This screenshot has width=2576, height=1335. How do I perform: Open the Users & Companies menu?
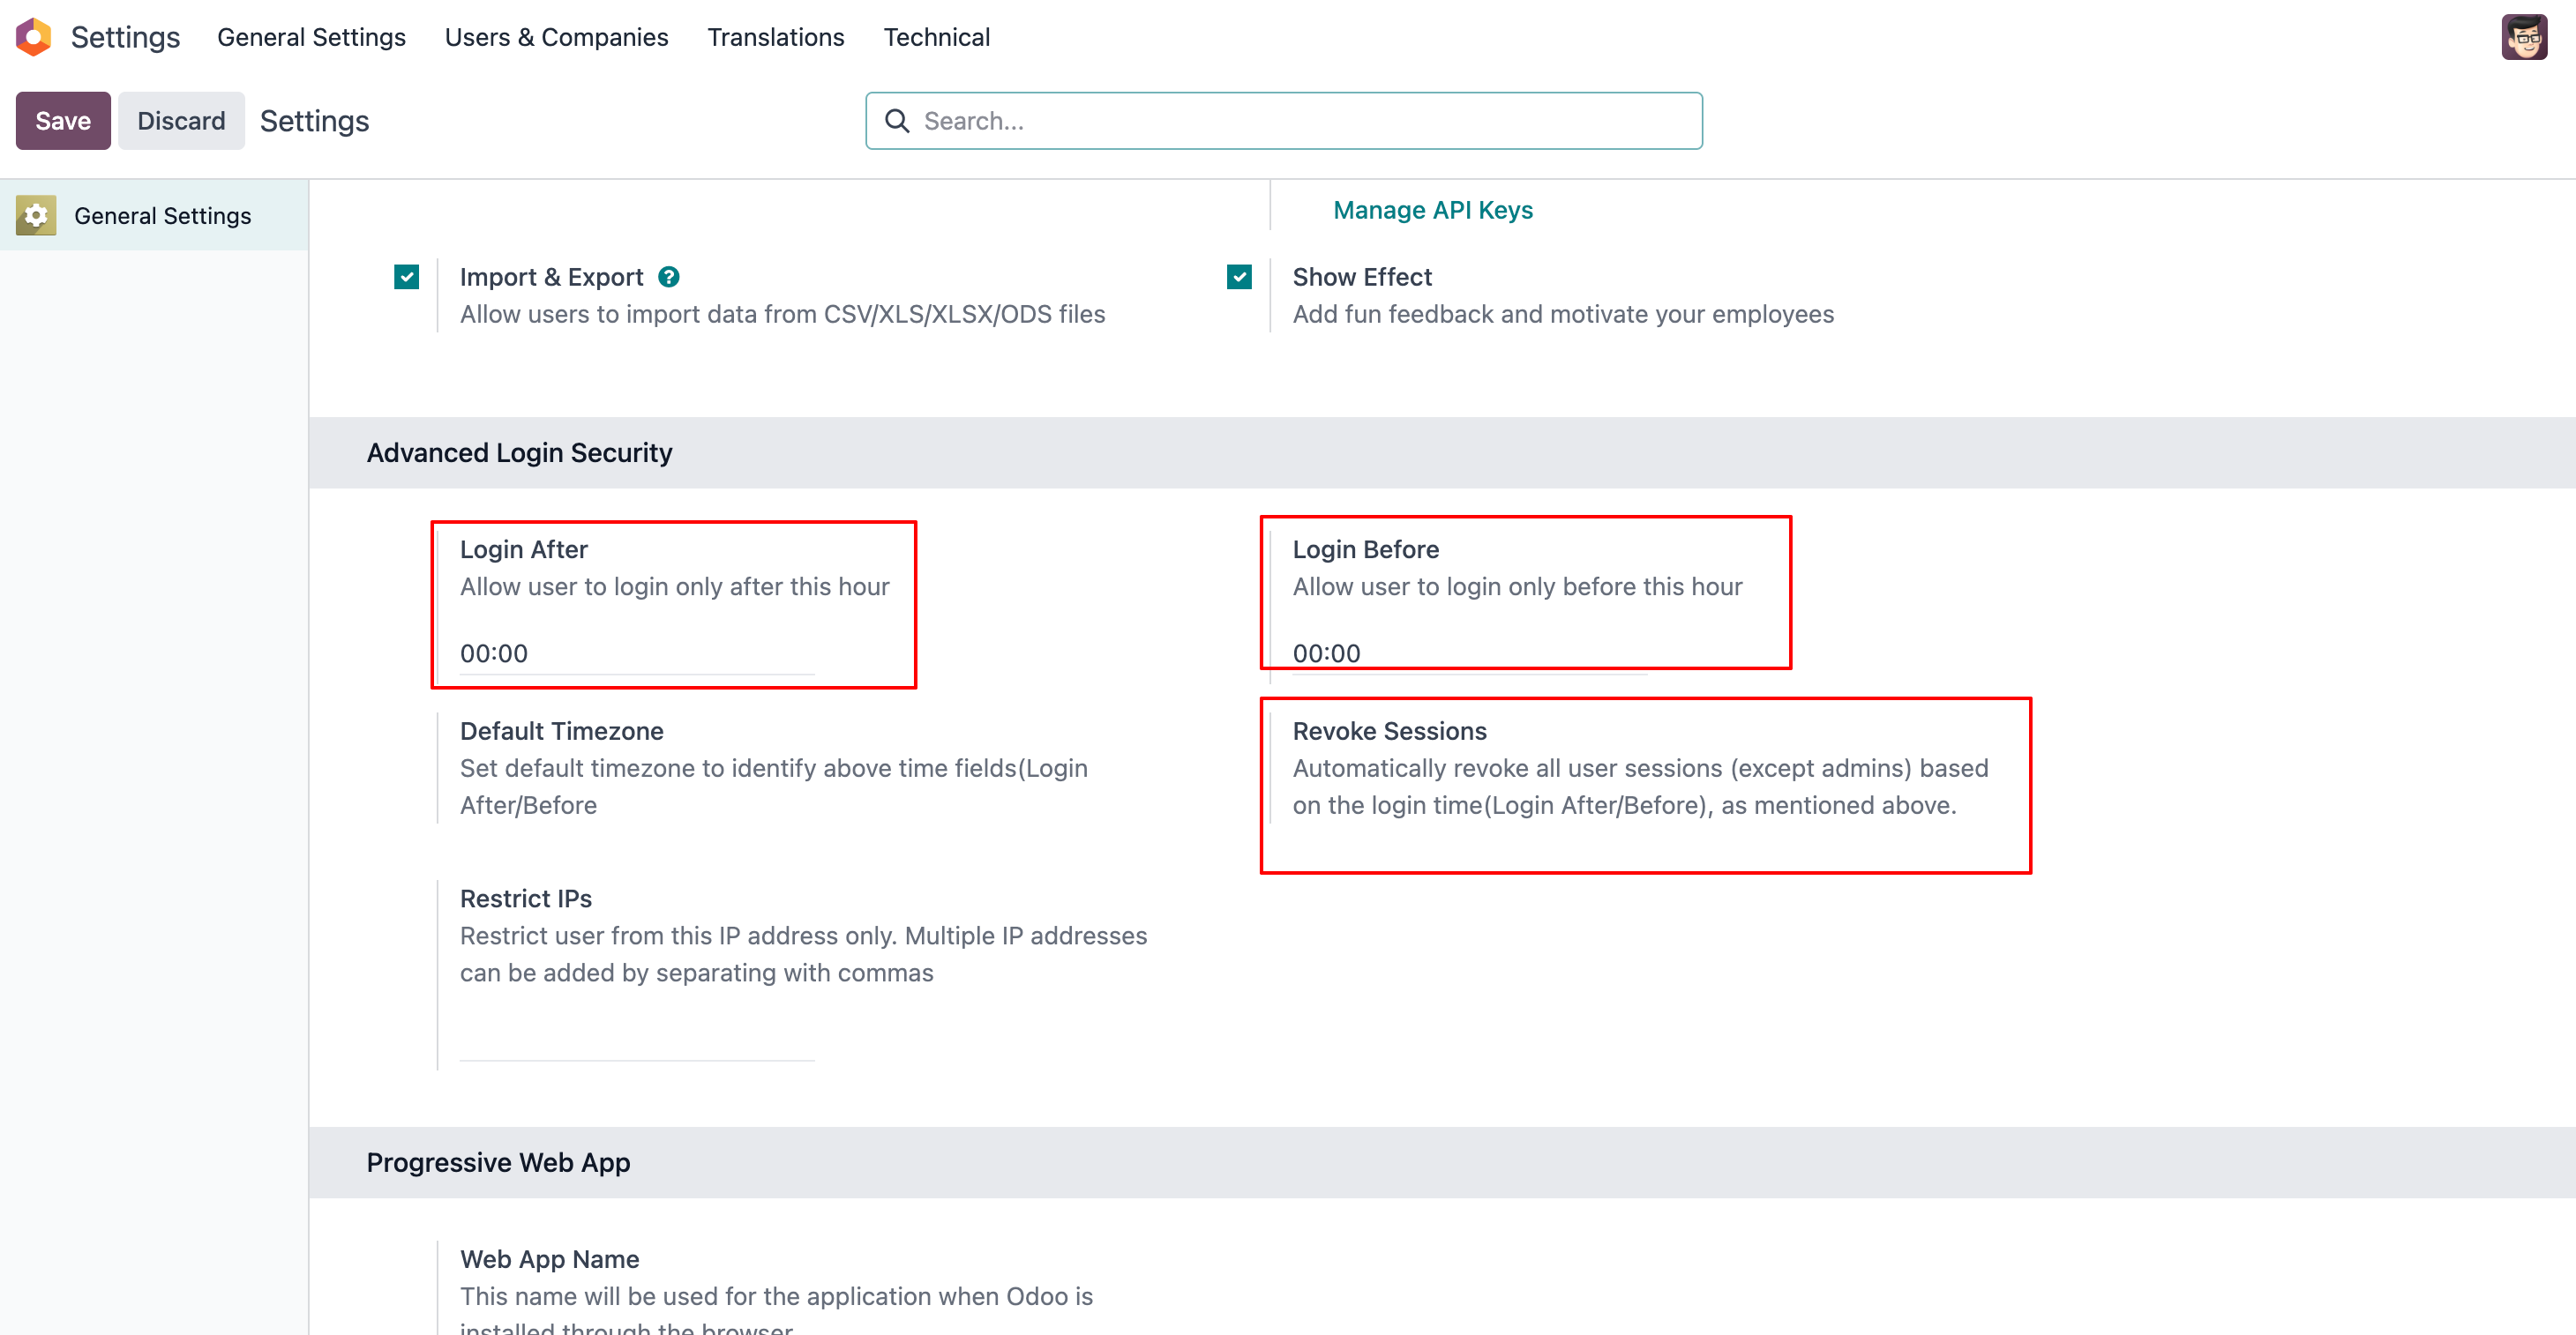pos(556,37)
